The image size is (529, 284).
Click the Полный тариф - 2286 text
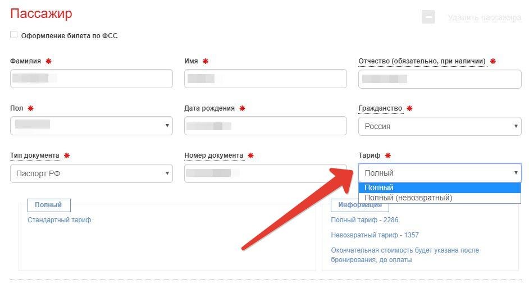coord(364,220)
